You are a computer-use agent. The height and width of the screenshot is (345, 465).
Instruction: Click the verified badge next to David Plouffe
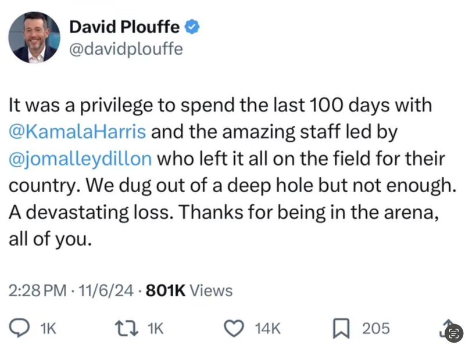192,26
